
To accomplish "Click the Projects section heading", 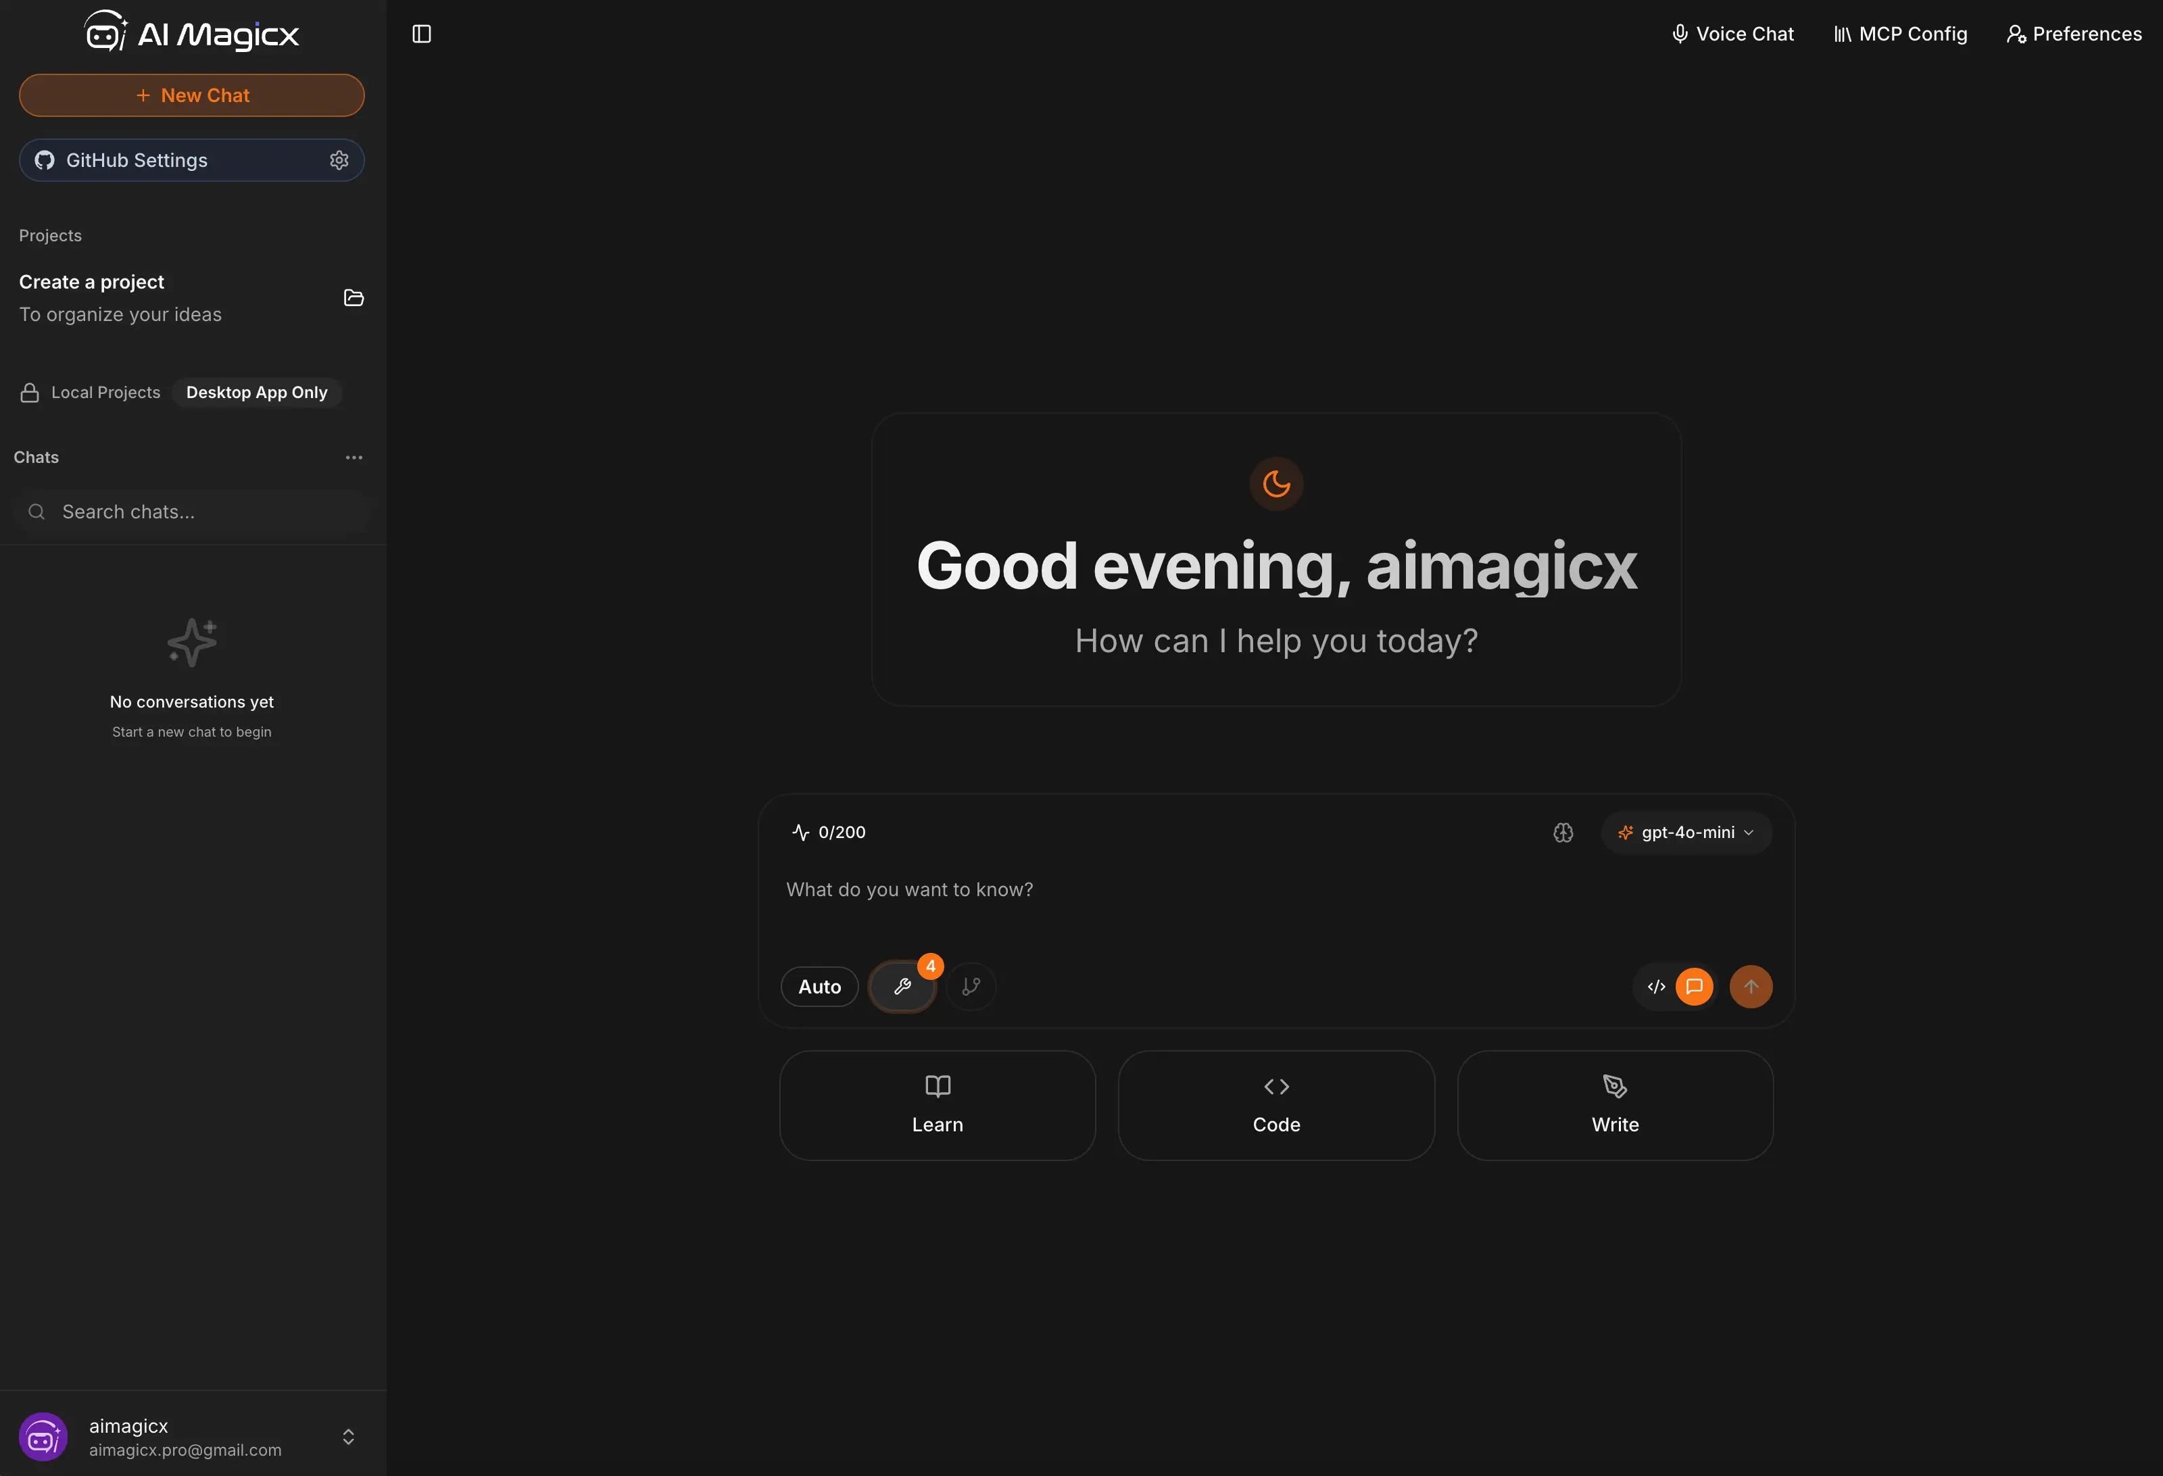I will 50,235.
